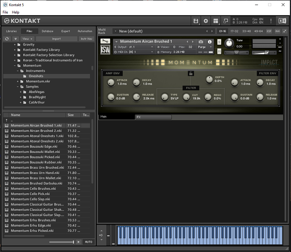Open the View dropdown
The height and width of the screenshot is (252, 291).
pyautogui.click(x=27, y=38)
